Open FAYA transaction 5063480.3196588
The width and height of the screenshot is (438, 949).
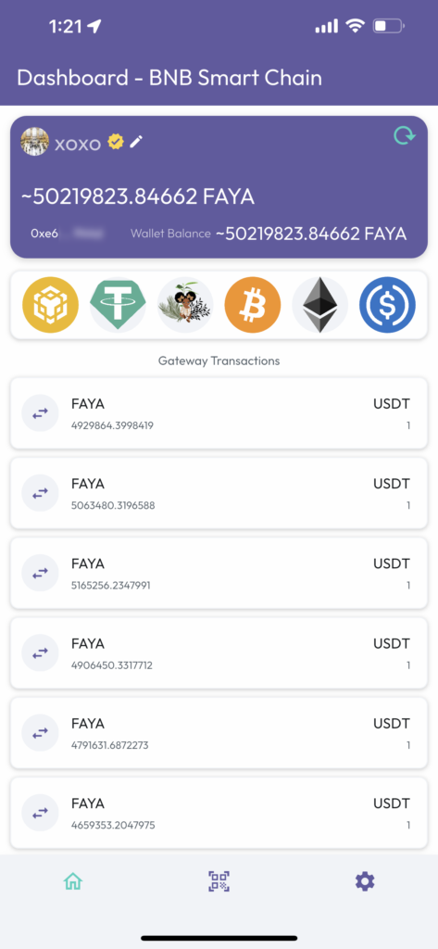(219, 493)
